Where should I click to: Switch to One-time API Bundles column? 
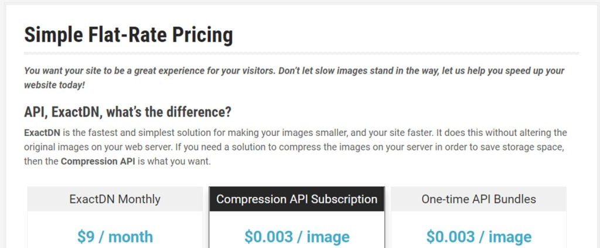coord(478,199)
